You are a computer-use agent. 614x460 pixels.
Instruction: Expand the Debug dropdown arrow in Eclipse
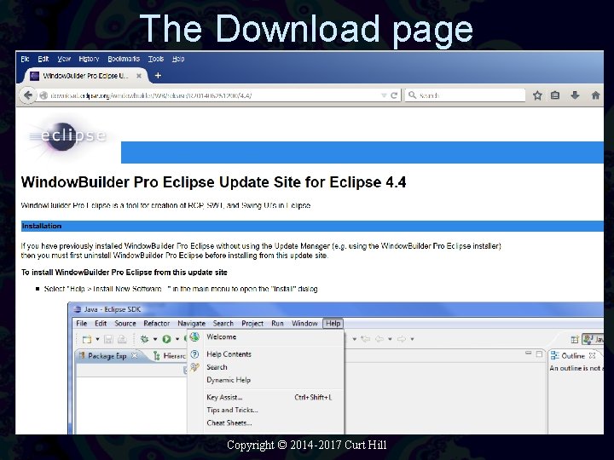pos(155,339)
